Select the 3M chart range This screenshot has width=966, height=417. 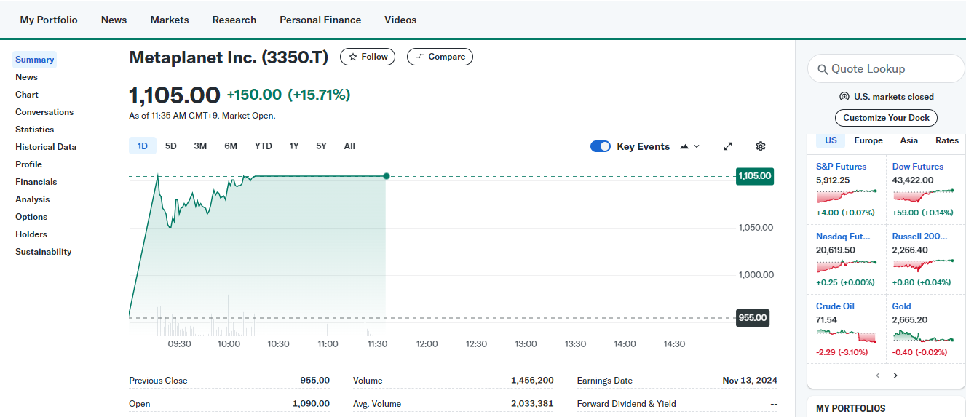[x=200, y=146]
